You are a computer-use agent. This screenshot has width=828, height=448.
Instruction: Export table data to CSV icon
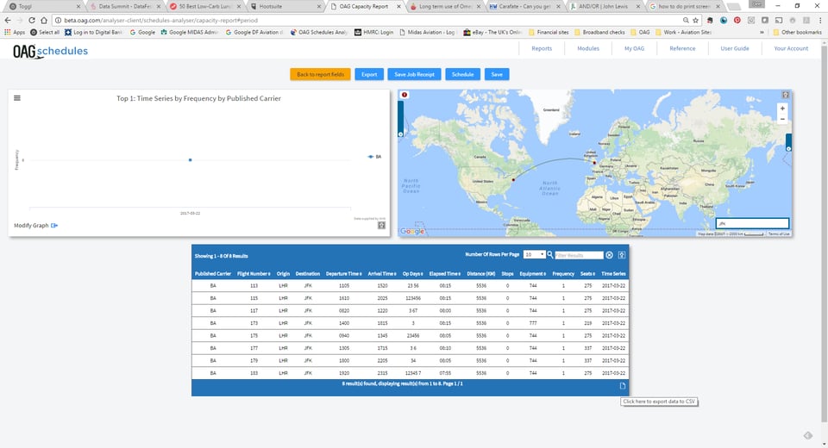coord(623,386)
